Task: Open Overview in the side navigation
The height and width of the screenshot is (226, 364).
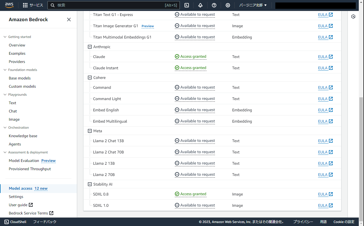Action: click(x=17, y=45)
